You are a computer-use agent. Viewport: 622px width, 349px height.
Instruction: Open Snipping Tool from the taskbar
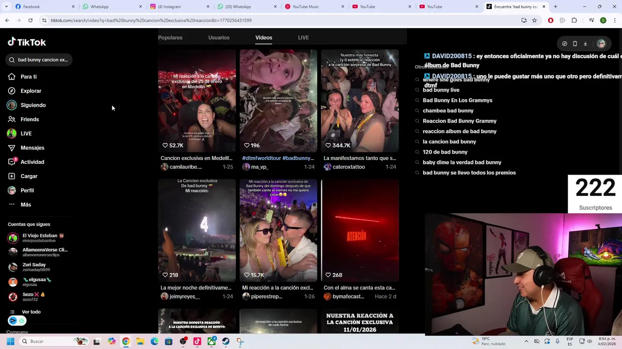240,341
